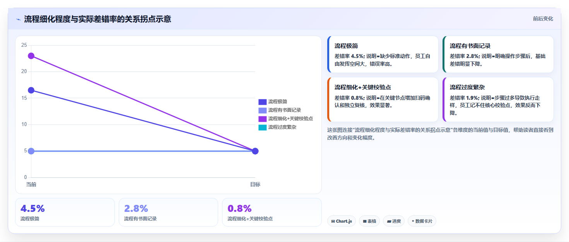Click the 流程细化程度与实际差错率 heading
The width and height of the screenshot is (569, 242).
coord(97,19)
